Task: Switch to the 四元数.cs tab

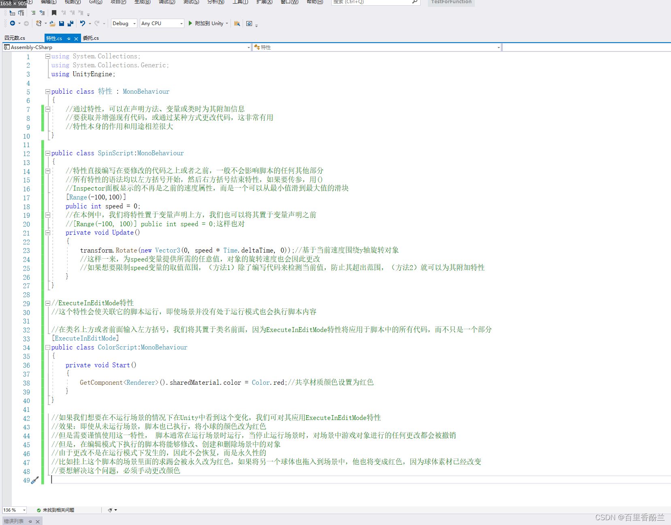Action: [x=15, y=38]
